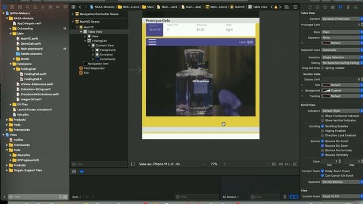Open the Symbol navigator
This screenshot has height=204, width=363.
pos(20,7)
